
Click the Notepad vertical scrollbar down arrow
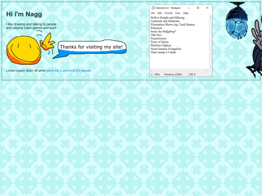210,67
